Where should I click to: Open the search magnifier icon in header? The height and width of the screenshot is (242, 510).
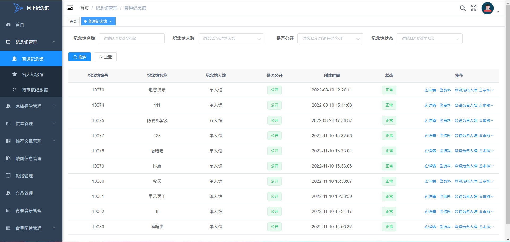463,8
